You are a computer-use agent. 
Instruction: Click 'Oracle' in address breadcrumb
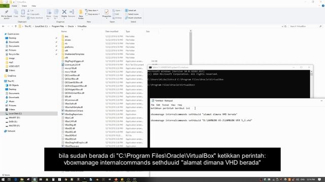click(x=71, y=26)
